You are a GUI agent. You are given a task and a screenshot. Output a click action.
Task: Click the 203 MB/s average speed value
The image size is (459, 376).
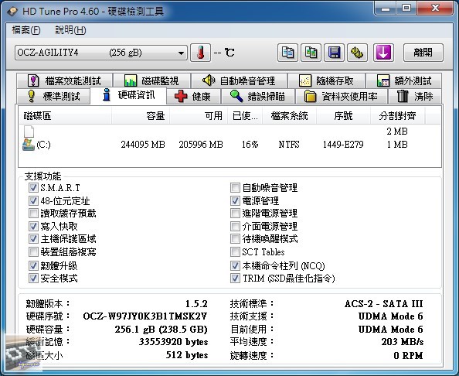click(x=403, y=342)
